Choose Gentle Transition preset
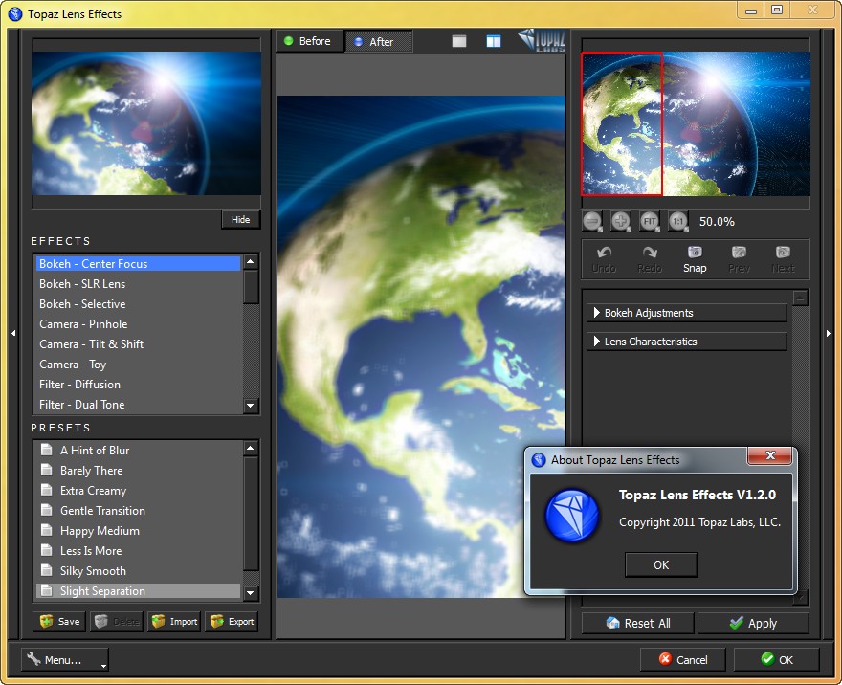 138,511
